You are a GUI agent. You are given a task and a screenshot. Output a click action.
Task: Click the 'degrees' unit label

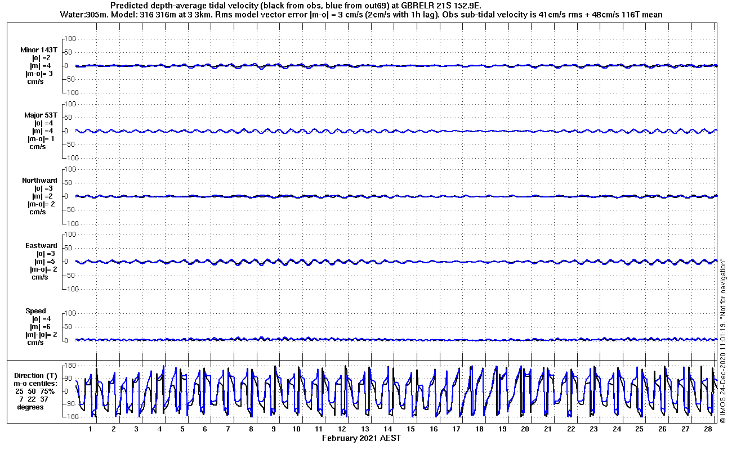pos(30,407)
